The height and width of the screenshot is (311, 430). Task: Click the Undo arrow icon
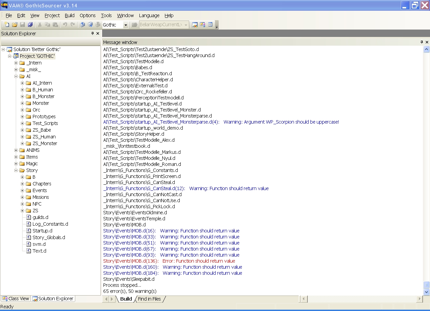point(65,25)
